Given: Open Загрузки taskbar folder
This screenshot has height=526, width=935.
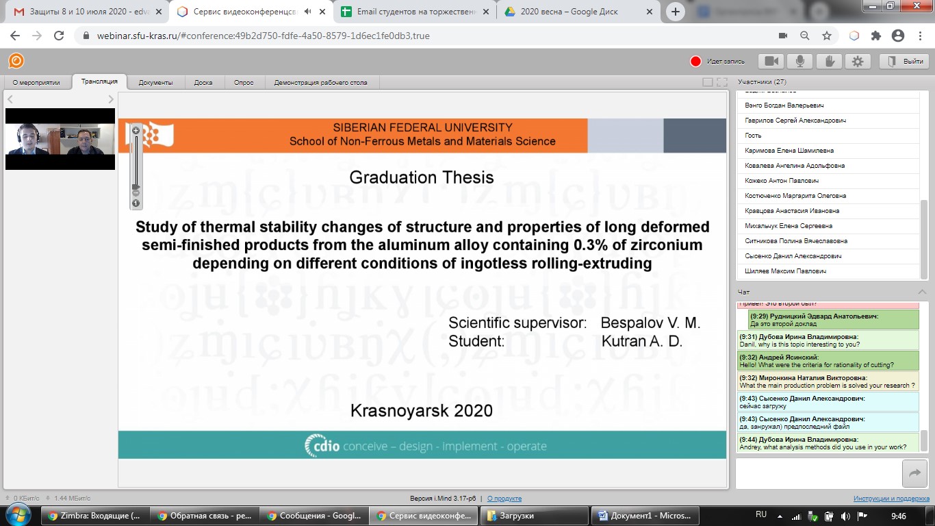Looking at the screenshot, I should [x=535, y=516].
